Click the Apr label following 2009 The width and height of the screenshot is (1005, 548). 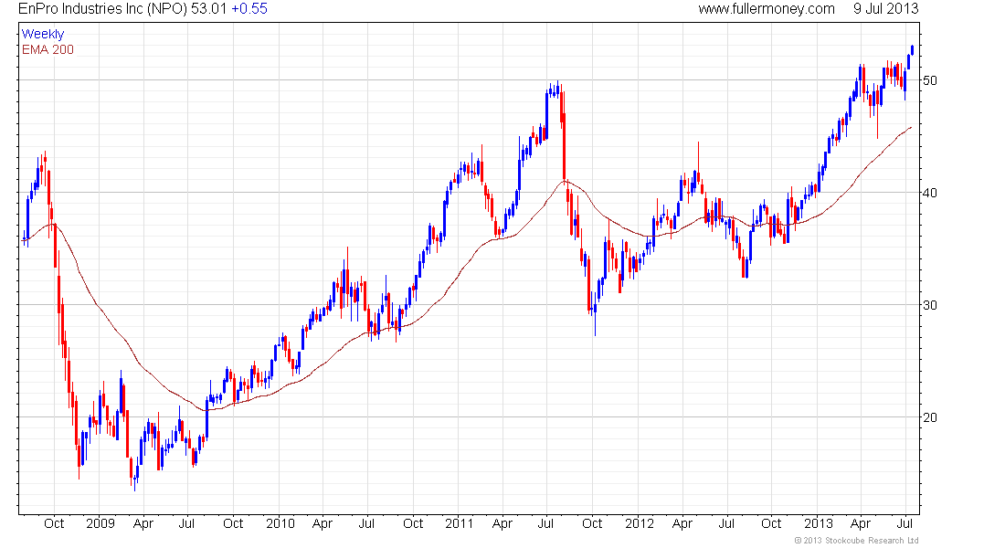143,523
